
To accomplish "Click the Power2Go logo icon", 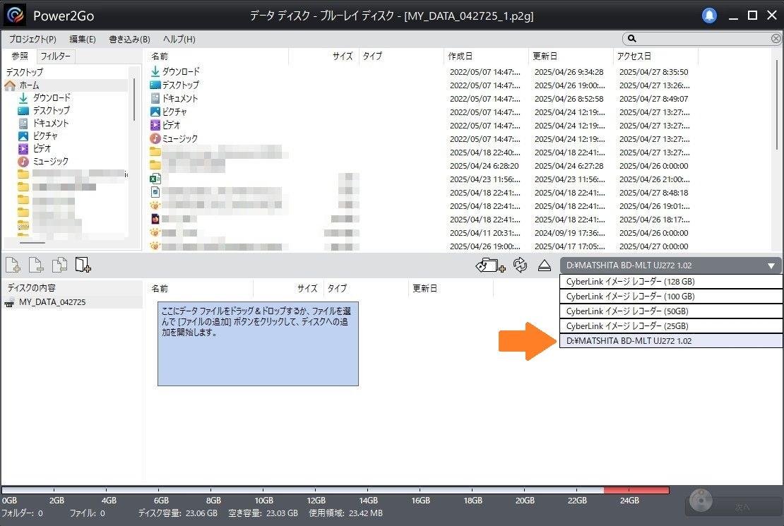I will point(15,16).
